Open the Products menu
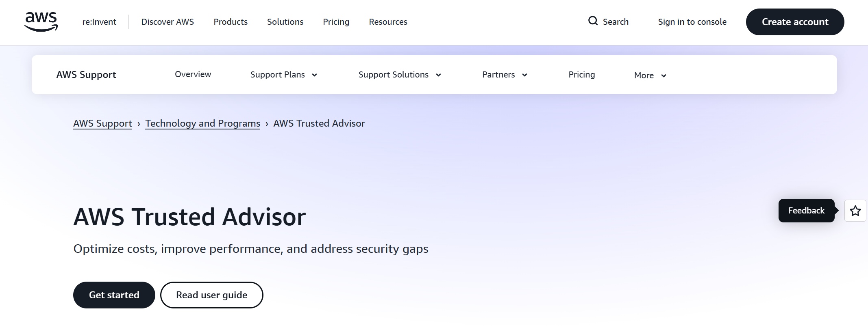Screen dimensions: 868x334 (231, 22)
